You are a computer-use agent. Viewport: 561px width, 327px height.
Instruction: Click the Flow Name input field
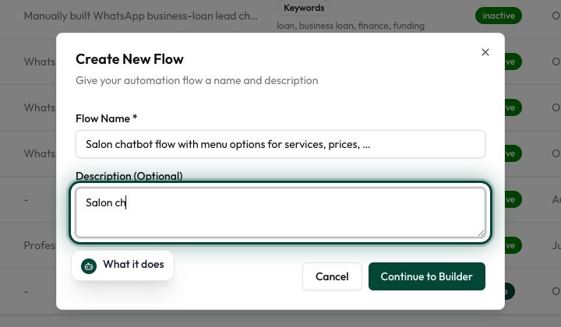pos(280,144)
